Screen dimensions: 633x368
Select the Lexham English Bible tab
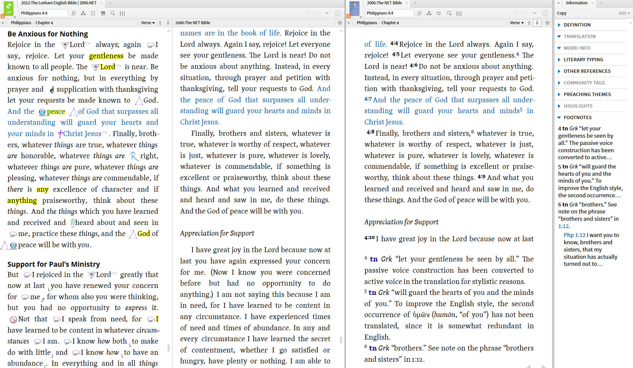[x=59, y=3]
